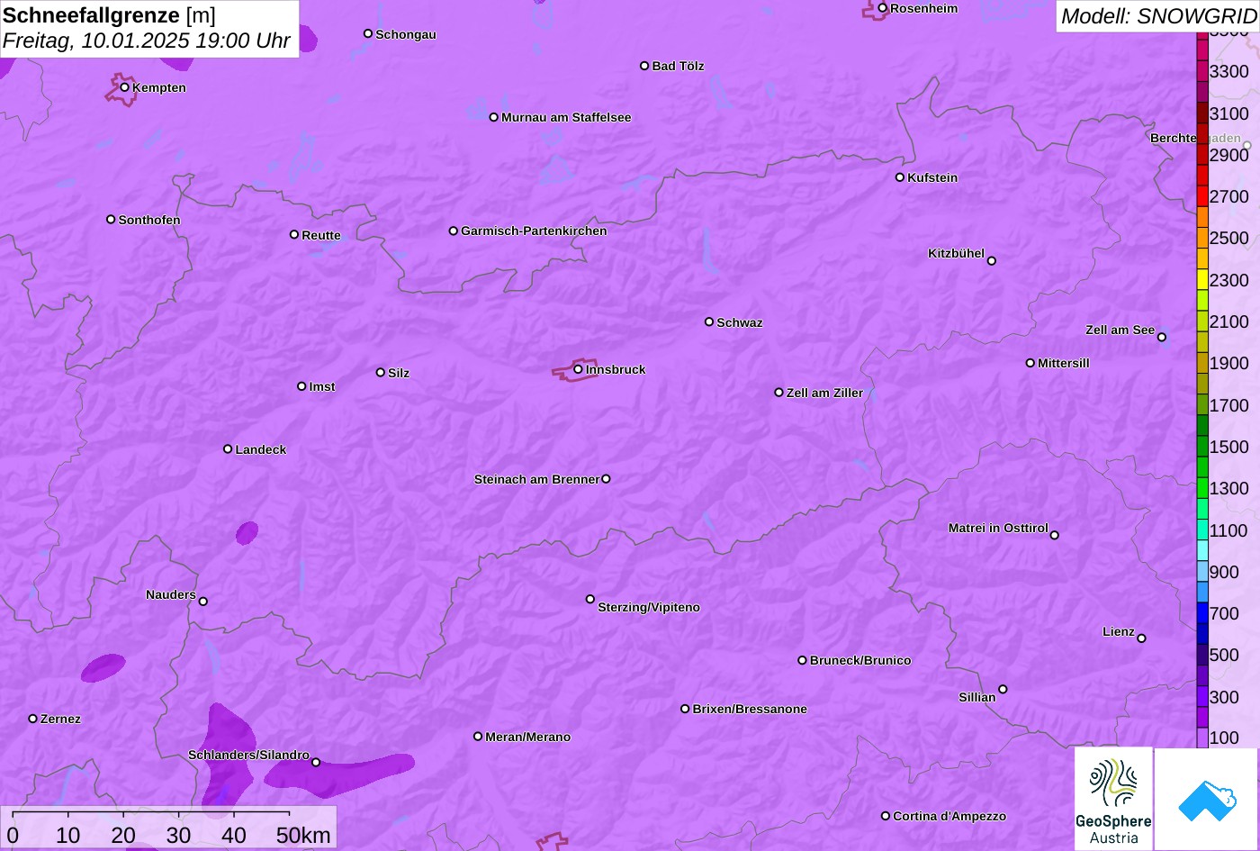
Task: Click the blue house and cloud logo
Action: click(1207, 800)
